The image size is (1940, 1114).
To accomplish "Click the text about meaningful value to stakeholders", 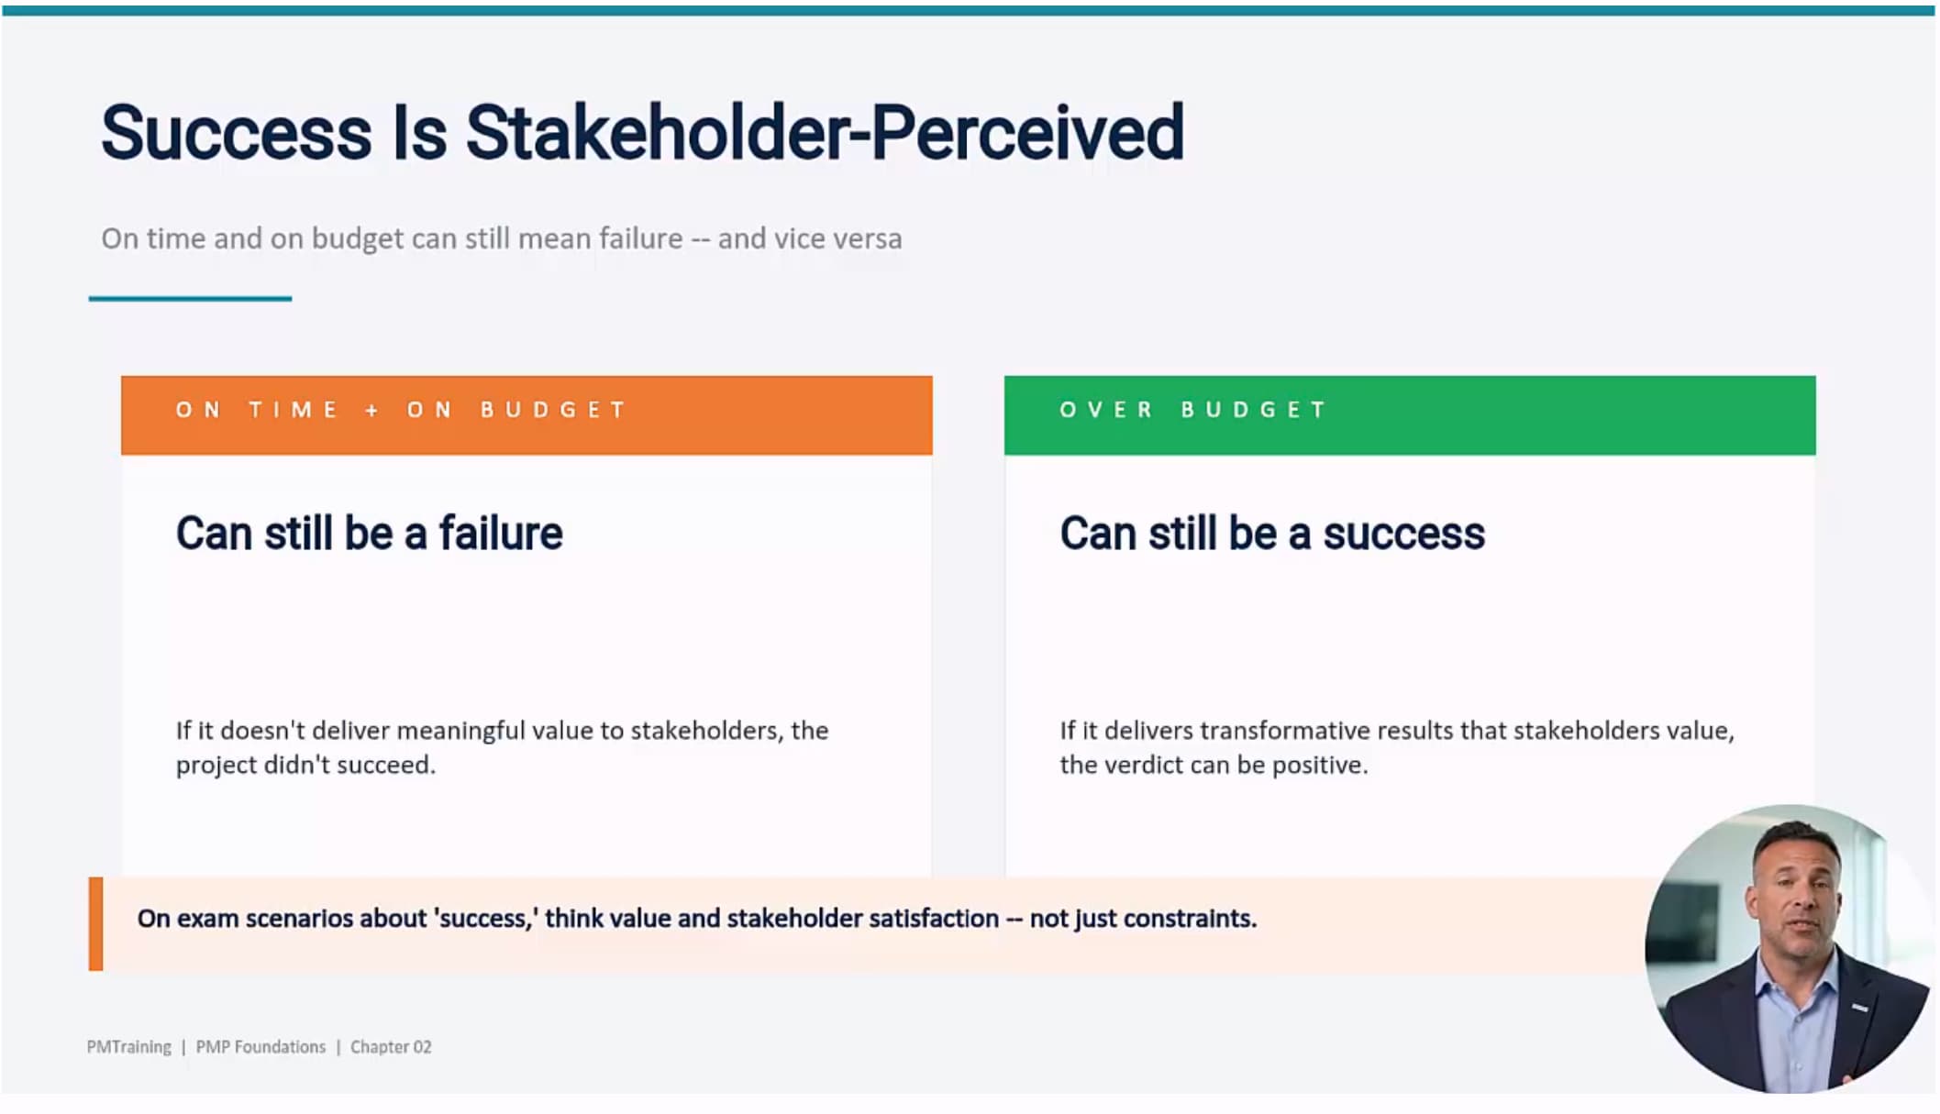I will 503,747.
